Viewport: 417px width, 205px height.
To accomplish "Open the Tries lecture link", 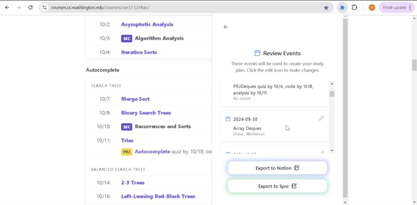I will point(127,141).
